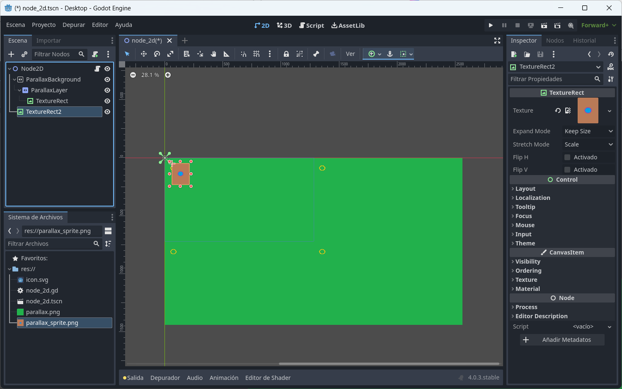Switch to the Script workspace tab
This screenshot has width=622, height=389.
312,25
